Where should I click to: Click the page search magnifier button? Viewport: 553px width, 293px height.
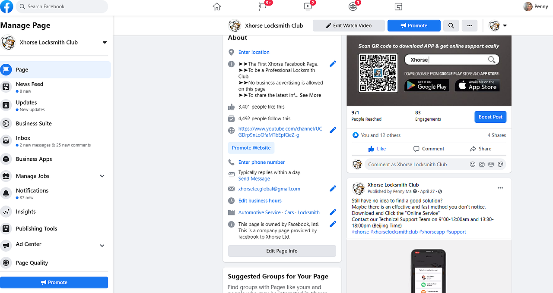pyautogui.click(x=451, y=25)
